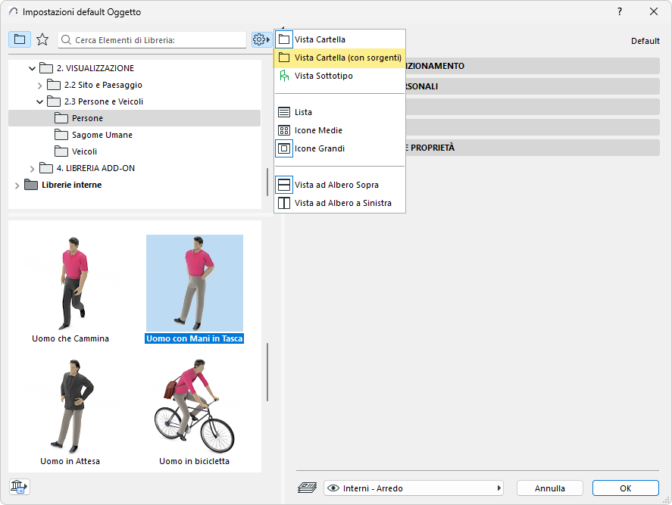Viewport: 672px width, 505px height.
Task: Confirm with the OK button
Action: 625,488
